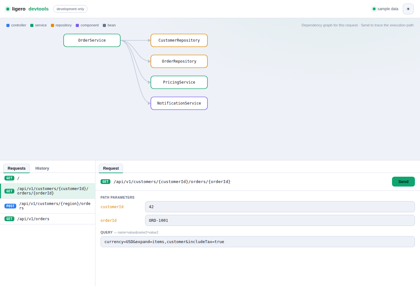Click the bean legend label
Image resolution: width=420 pixels, height=286 pixels.
pos(112,25)
